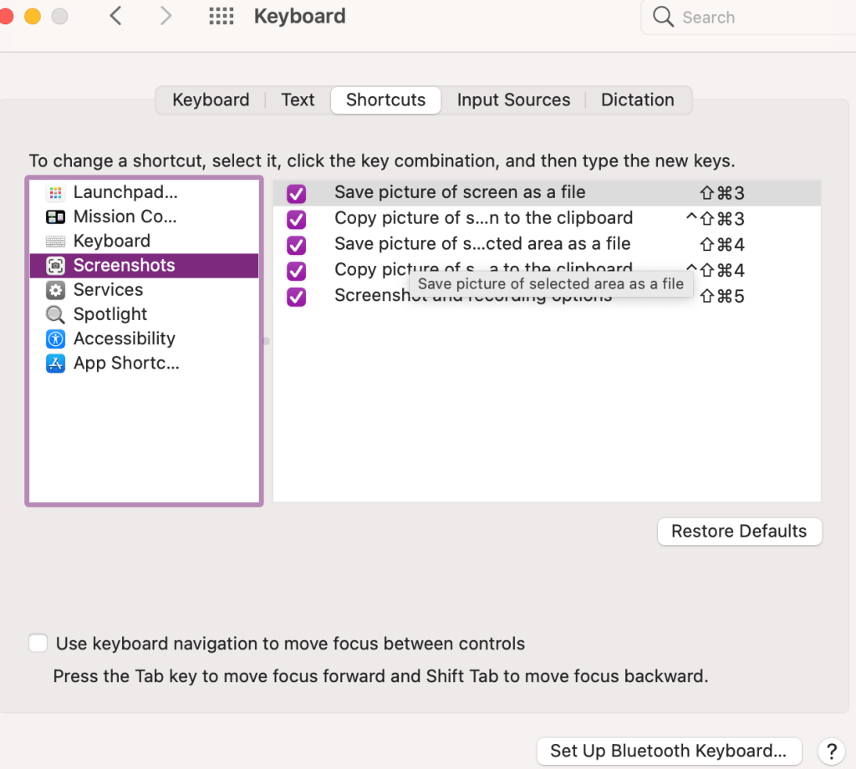
Task: Select the App Shortcuts icon
Action: pyautogui.click(x=55, y=363)
